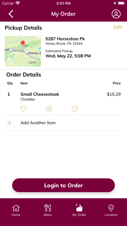The width and height of the screenshot is (127, 226).
Task: Tap the Small Cheesesteak item name
Action: (40, 94)
